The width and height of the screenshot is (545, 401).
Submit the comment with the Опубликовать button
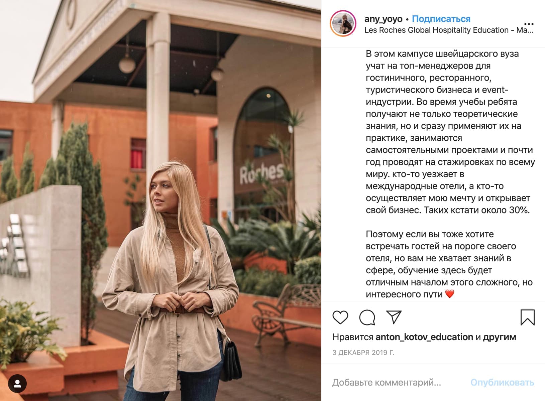click(502, 383)
